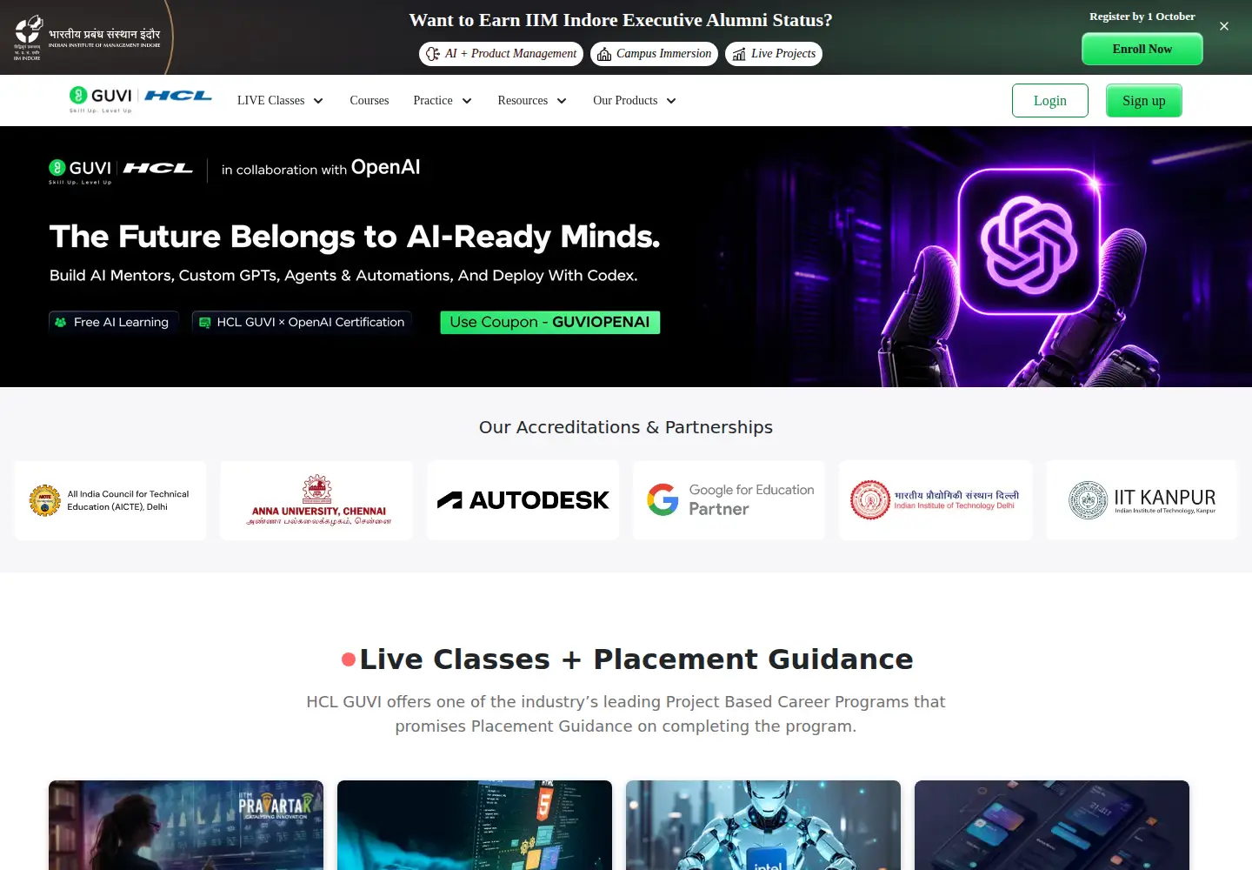Click the Live Projects pill
1252x870 pixels.
774,54
